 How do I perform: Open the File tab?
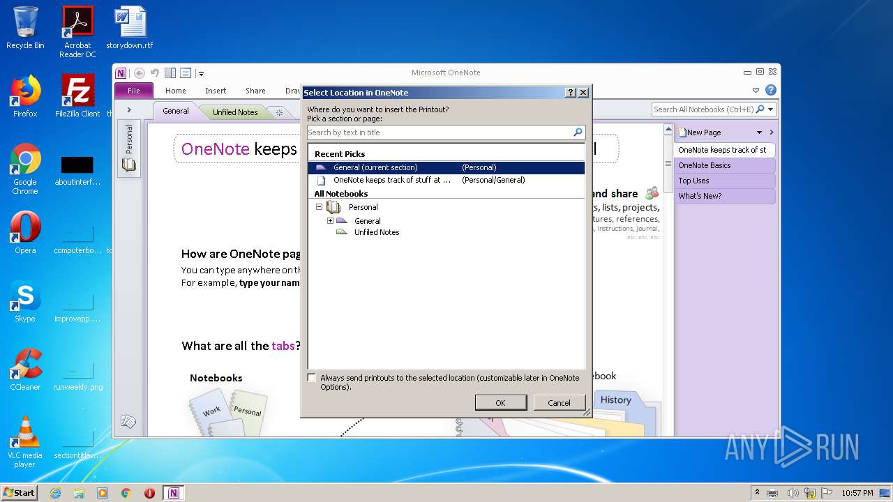134,91
